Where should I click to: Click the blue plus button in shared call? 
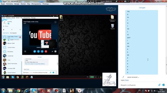[42, 51]
